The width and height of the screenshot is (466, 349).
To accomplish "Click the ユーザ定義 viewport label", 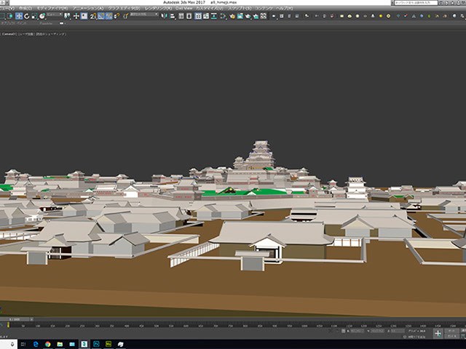I will click(x=28, y=33).
